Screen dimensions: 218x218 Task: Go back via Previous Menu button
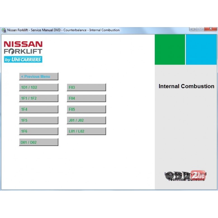39,77
